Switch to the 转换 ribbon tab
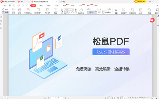The height and width of the screenshot is (99, 159). pos(72,6)
